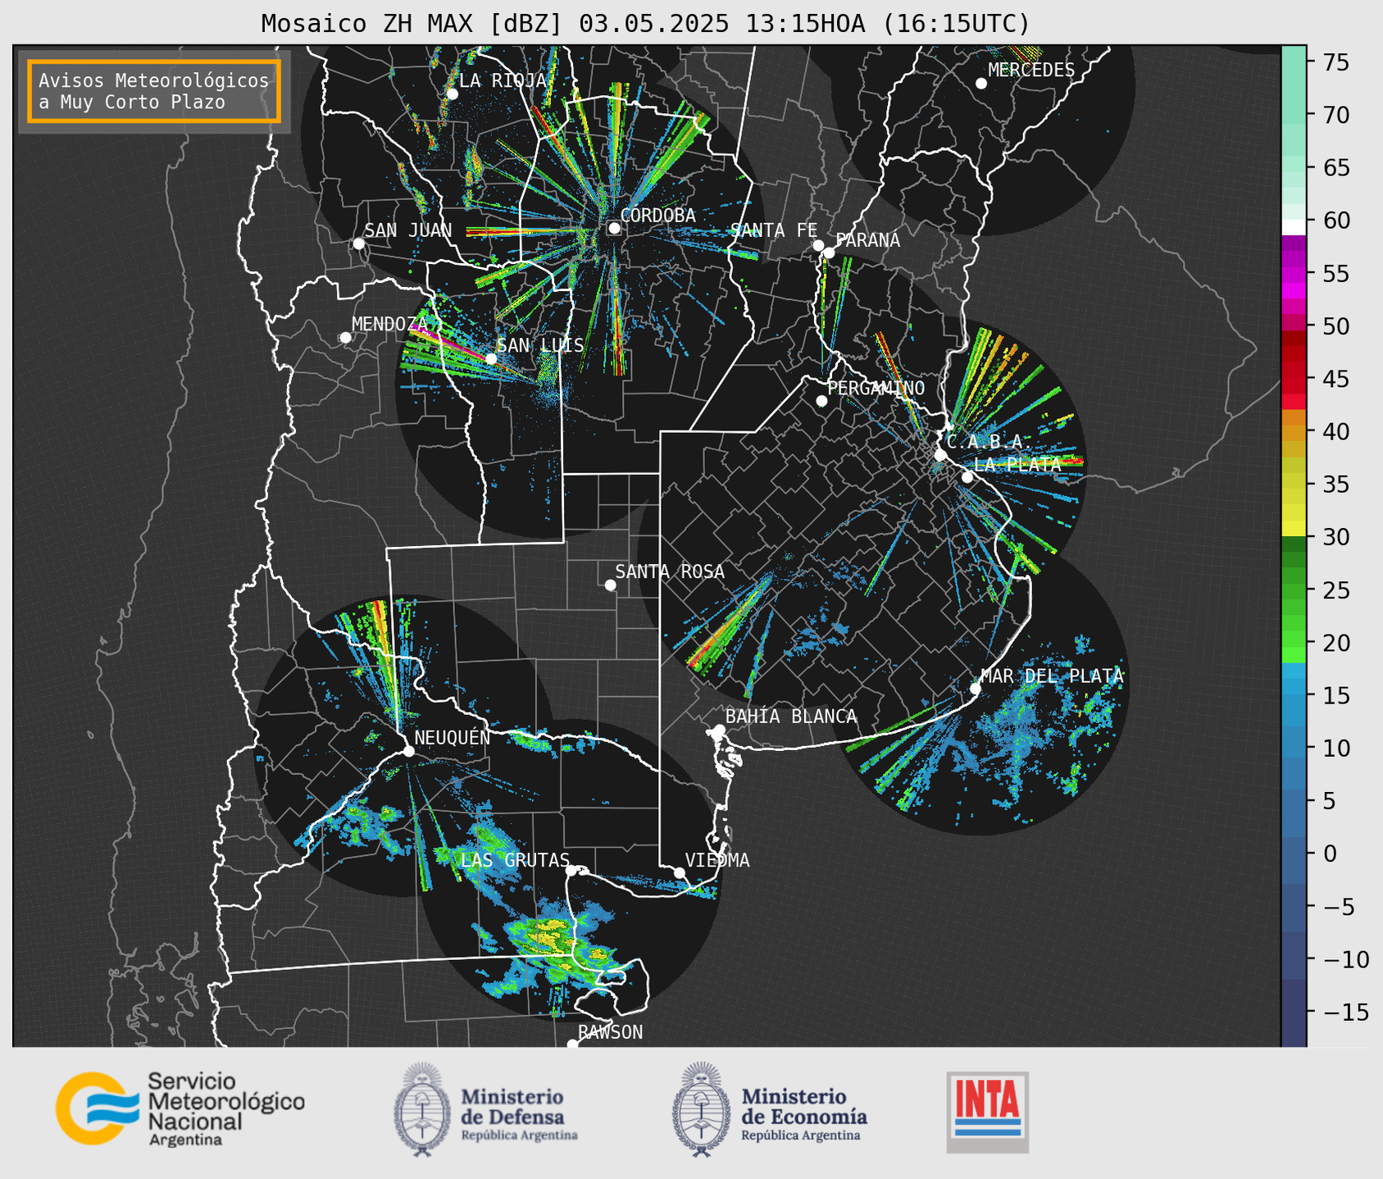The height and width of the screenshot is (1179, 1383).
Task: Click the MERCEDES label text
Action: tap(1031, 71)
